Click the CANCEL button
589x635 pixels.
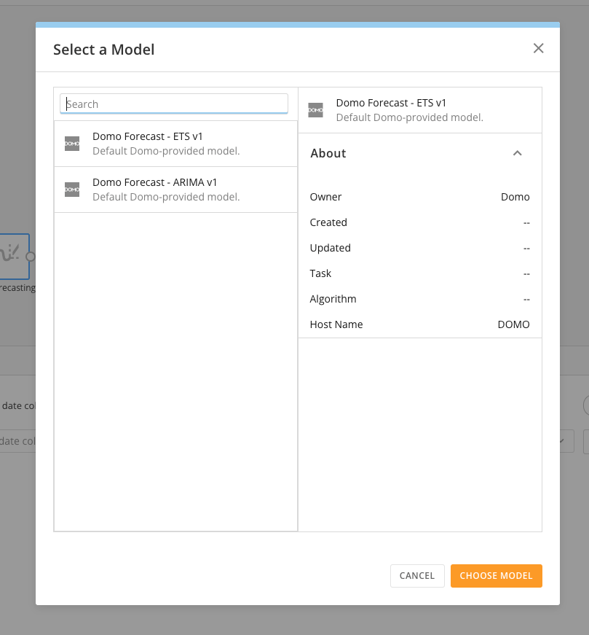[417, 575]
